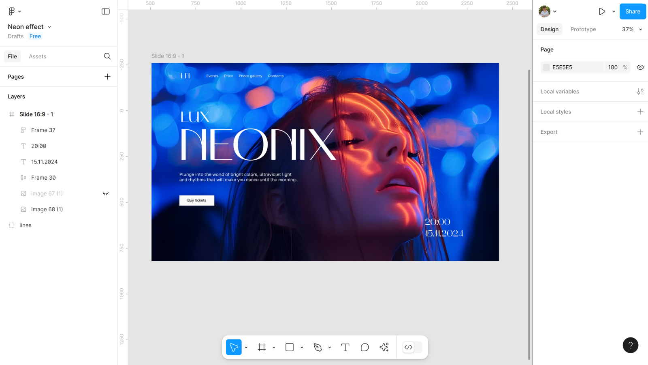Viewport: 648px width, 365px height.
Task: Switch to the Assets tab
Action: pyautogui.click(x=38, y=56)
